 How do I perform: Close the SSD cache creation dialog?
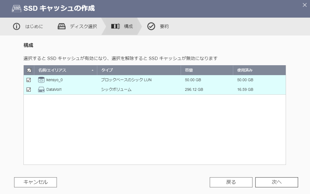pos(305,5)
